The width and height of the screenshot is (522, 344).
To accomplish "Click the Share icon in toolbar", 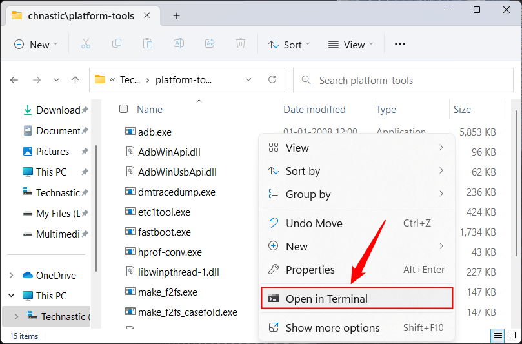I will (x=210, y=44).
